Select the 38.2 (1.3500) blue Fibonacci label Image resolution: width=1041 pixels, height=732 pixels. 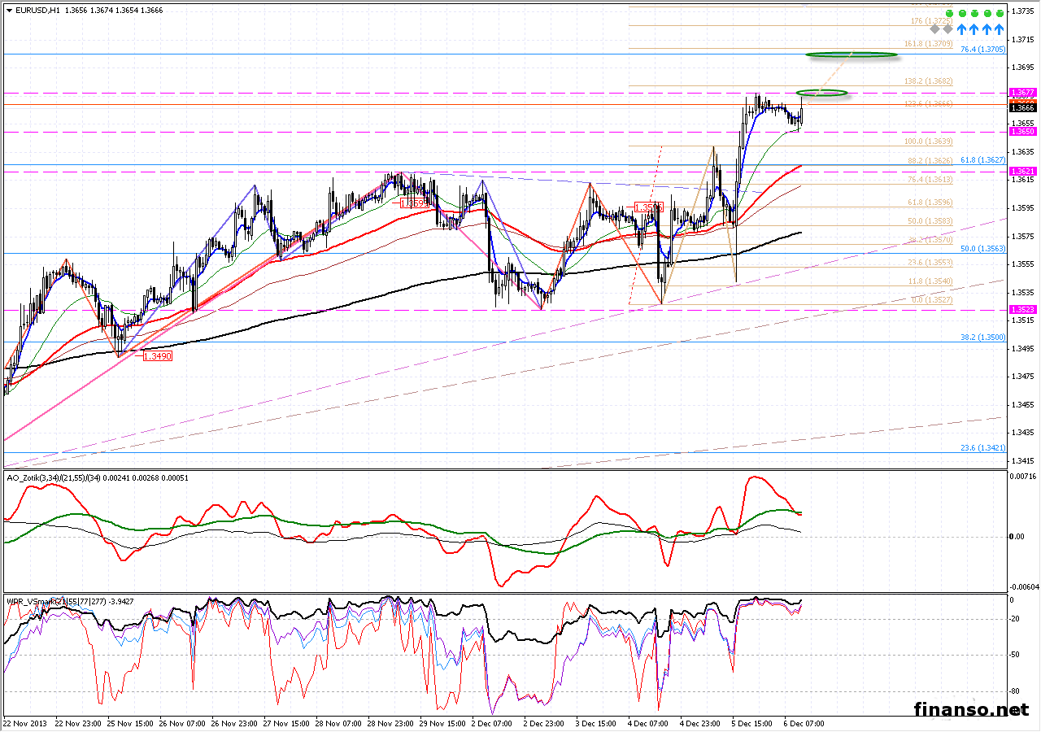pos(982,337)
